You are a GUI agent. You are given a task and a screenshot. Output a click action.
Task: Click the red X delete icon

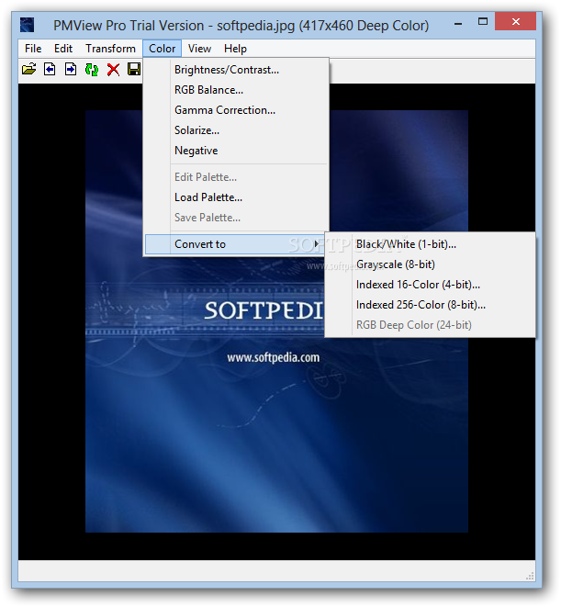point(113,70)
